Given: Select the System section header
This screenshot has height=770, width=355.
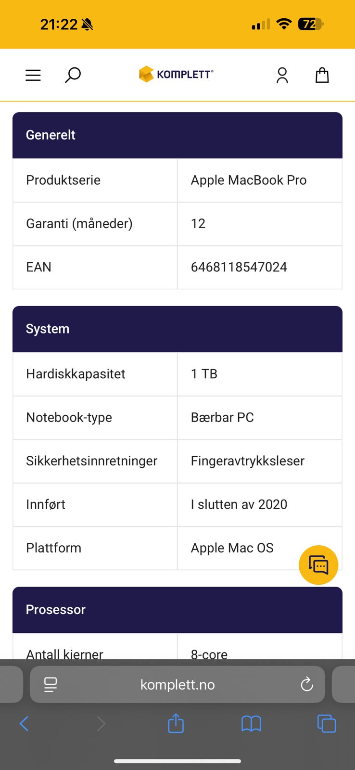Looking at the screenshot, I should click(177, 329).
